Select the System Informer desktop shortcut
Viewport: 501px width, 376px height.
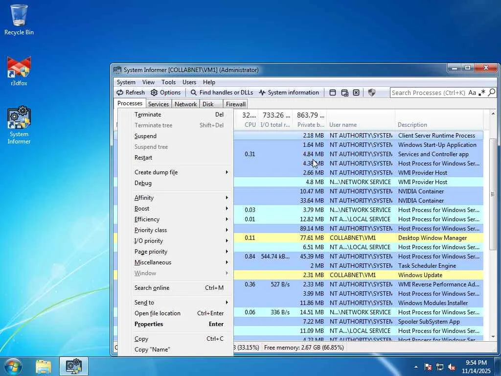[19, 125]
